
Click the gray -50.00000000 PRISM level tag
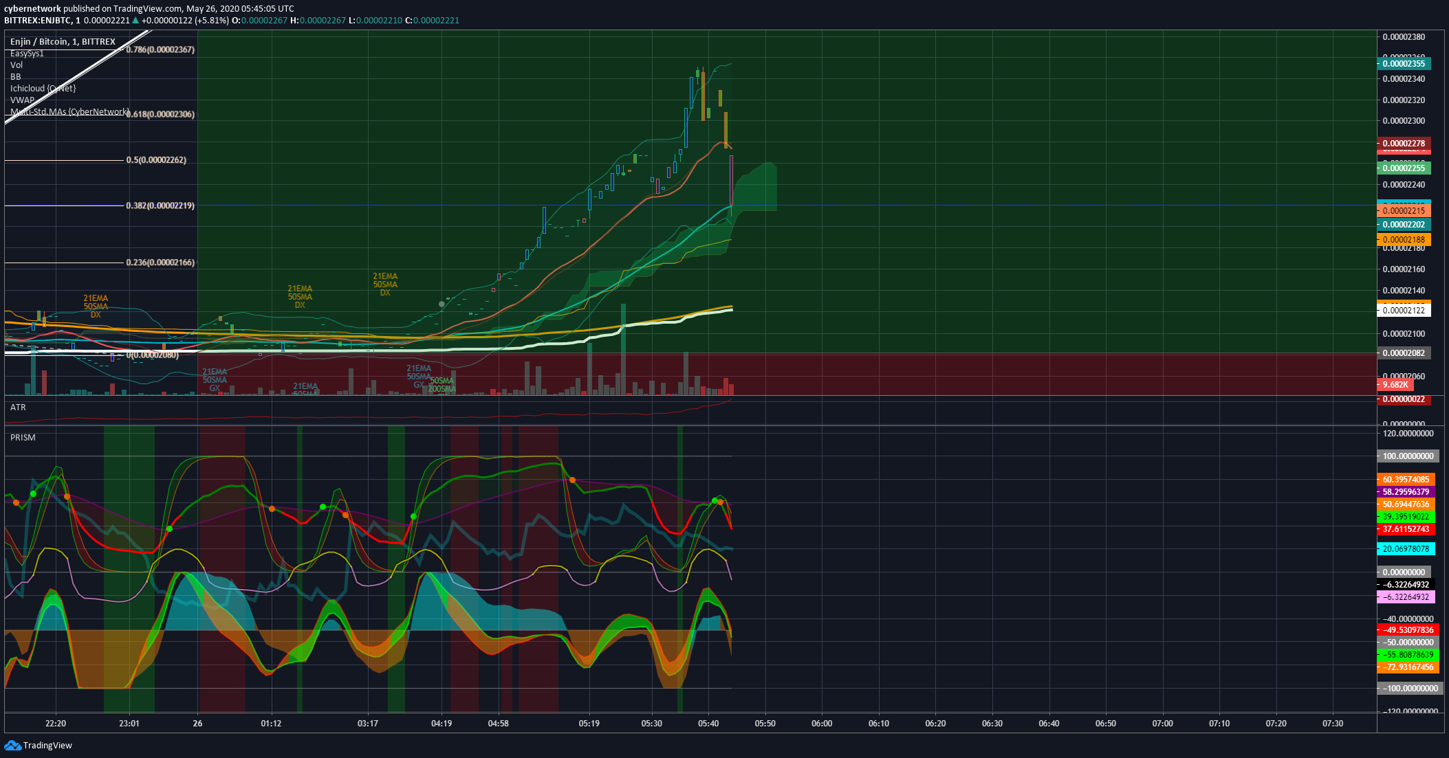click(1408, 643)
